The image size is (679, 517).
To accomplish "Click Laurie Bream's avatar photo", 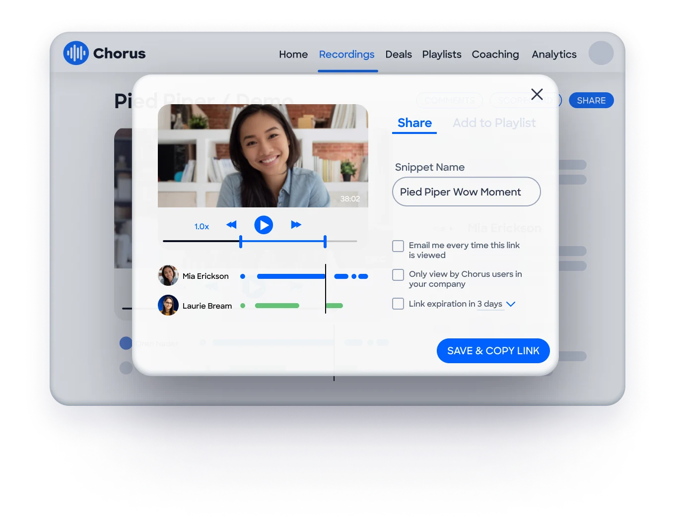I will (168, 305).
